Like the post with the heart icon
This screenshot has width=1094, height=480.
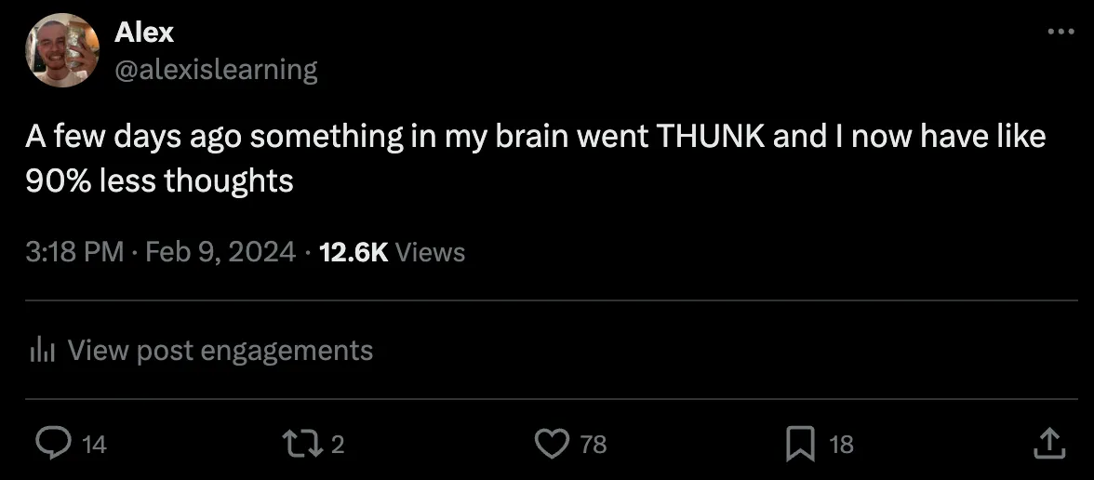pos(551,444)
